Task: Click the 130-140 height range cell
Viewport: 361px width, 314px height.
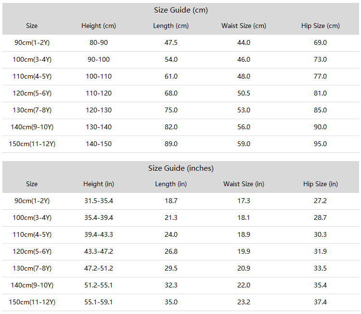Action: coord(99,127)
